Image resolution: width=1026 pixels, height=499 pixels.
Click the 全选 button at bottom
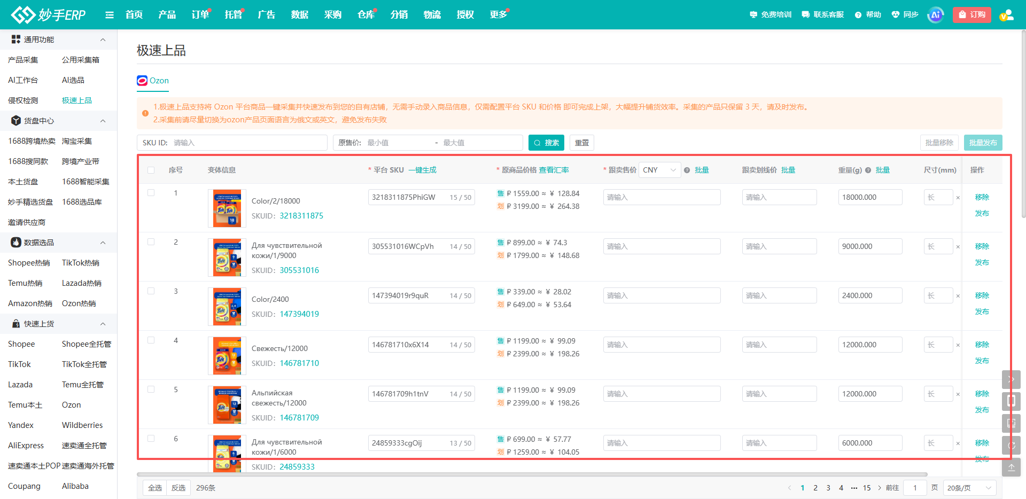(155, 488)
